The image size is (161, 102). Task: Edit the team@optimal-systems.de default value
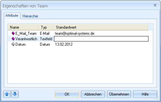point(75,33)
